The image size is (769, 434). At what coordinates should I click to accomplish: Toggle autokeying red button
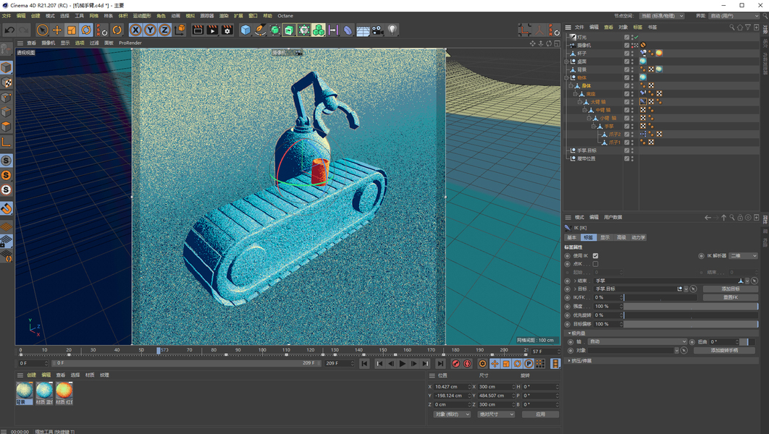click(x=467, y=363)
